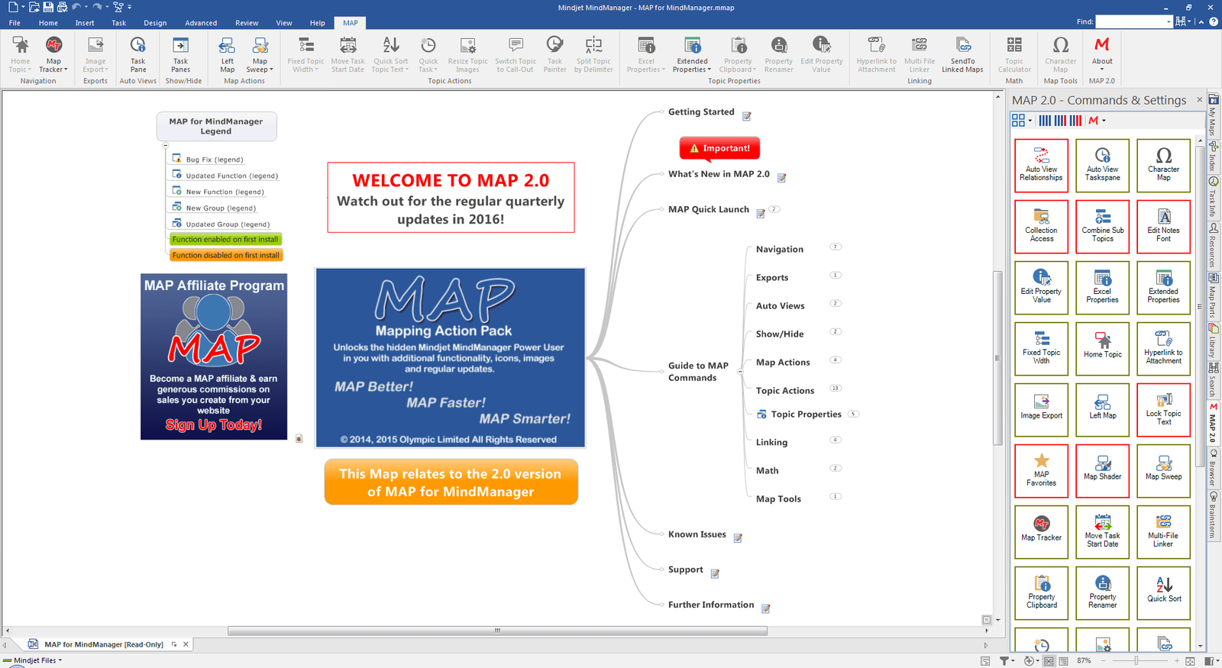Screen dimensions: 1222x668
Task: Open Map Tracker in the ribbon
Action: click(x=53, y=55)
